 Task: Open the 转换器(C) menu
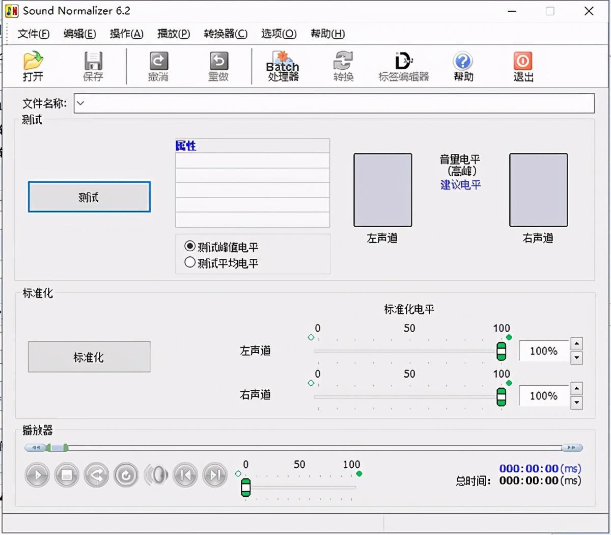click(x=225, y=34)
